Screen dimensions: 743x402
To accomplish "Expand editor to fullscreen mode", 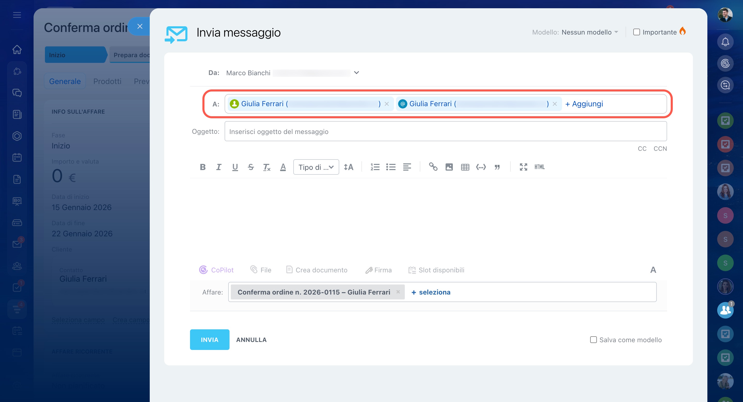I will [x=523, y=167].
